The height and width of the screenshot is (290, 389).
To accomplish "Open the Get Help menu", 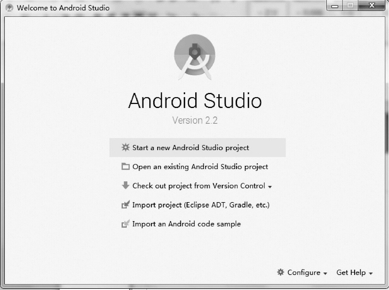I will point(354,273).
